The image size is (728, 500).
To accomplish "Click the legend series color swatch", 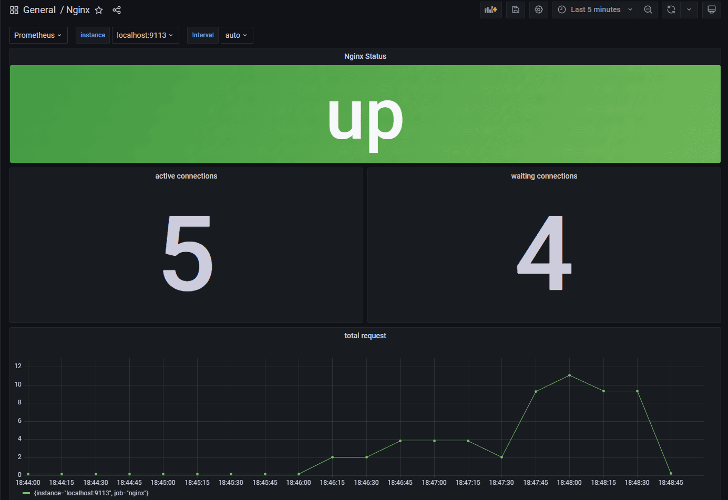I will click(26, 493).
